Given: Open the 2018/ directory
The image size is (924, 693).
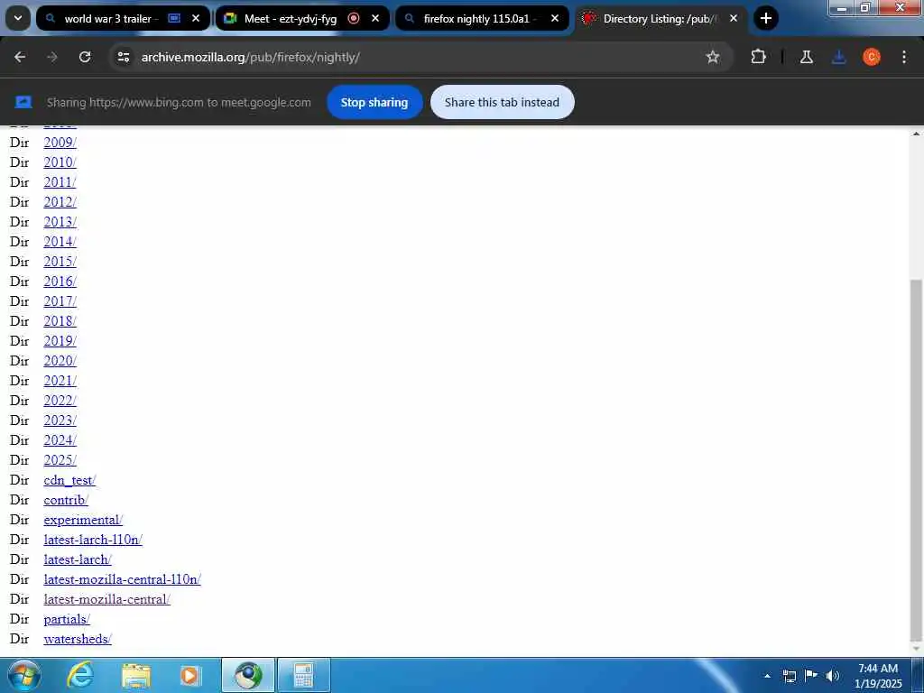Looking at the screenshot, I should [x=60, y=321].
